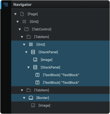
Task: Select the nested [StackPanel] label
Action: pos(50,67)
